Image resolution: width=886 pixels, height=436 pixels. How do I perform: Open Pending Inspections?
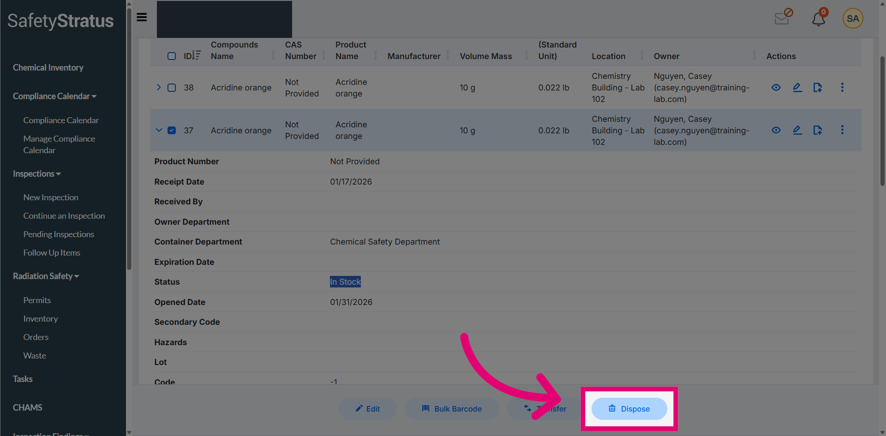click(59, 234)
